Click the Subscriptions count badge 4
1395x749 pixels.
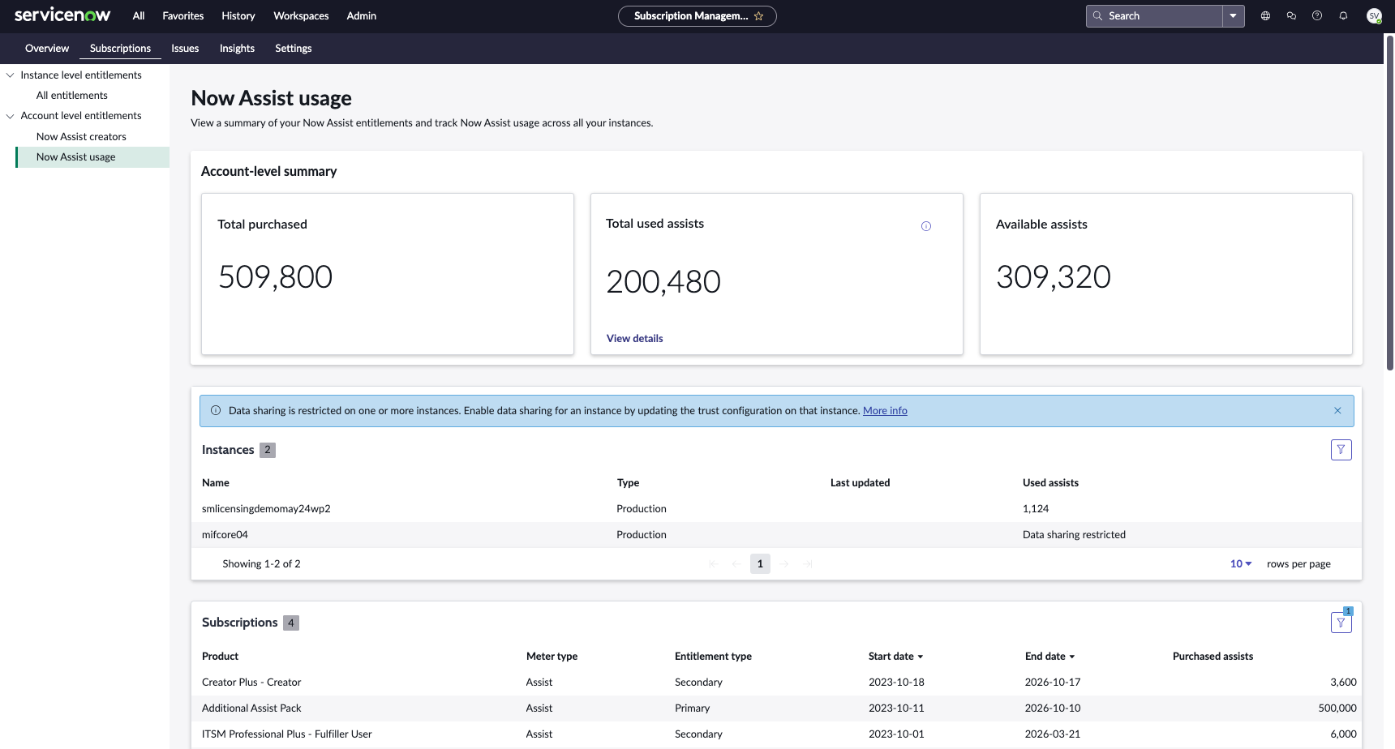(291, 623)
